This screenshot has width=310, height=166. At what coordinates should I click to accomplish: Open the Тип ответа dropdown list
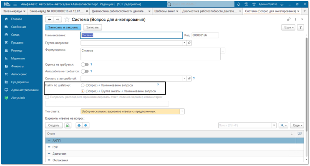pos(182,111)
